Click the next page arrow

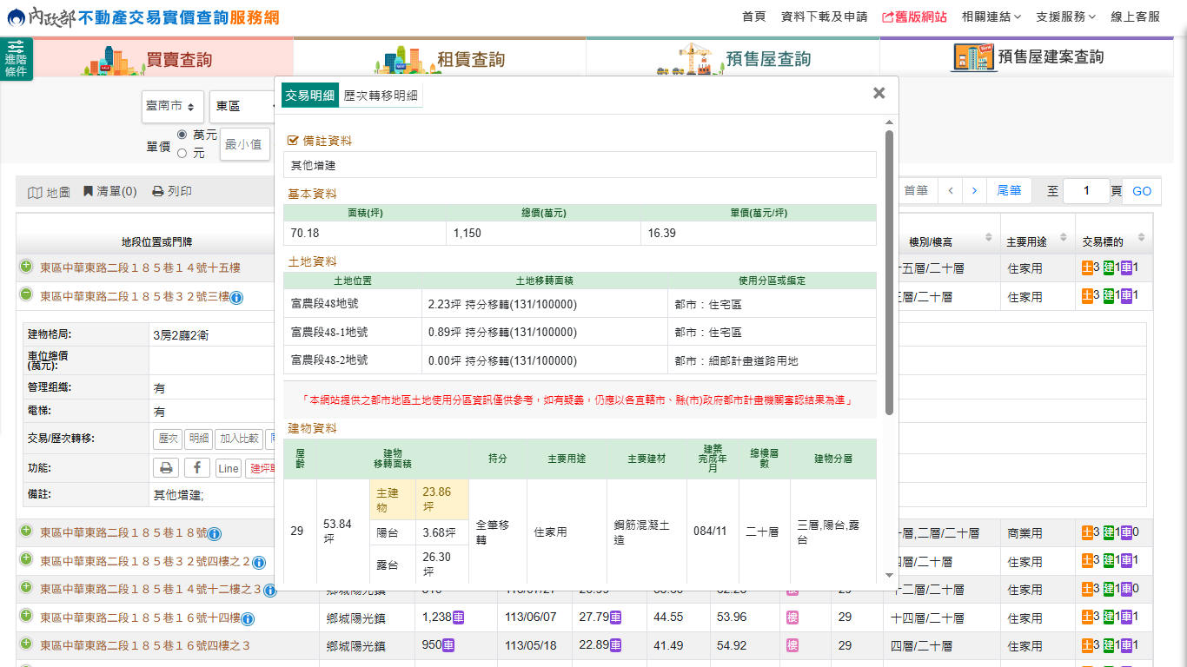(x=974, y=191)
